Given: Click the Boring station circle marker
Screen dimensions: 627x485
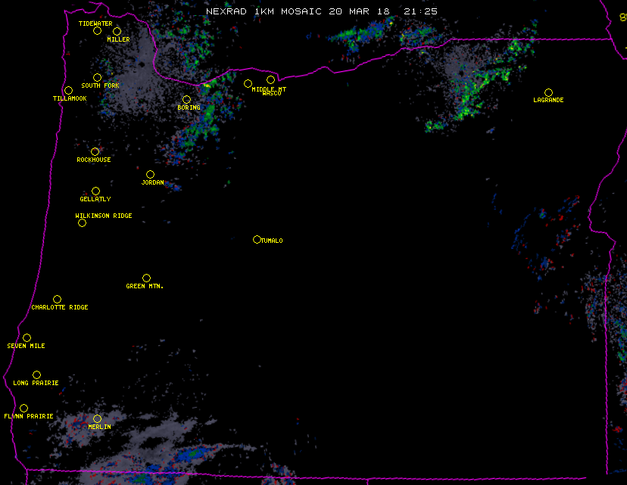Looking at the screenshot, I should (186, 100).
